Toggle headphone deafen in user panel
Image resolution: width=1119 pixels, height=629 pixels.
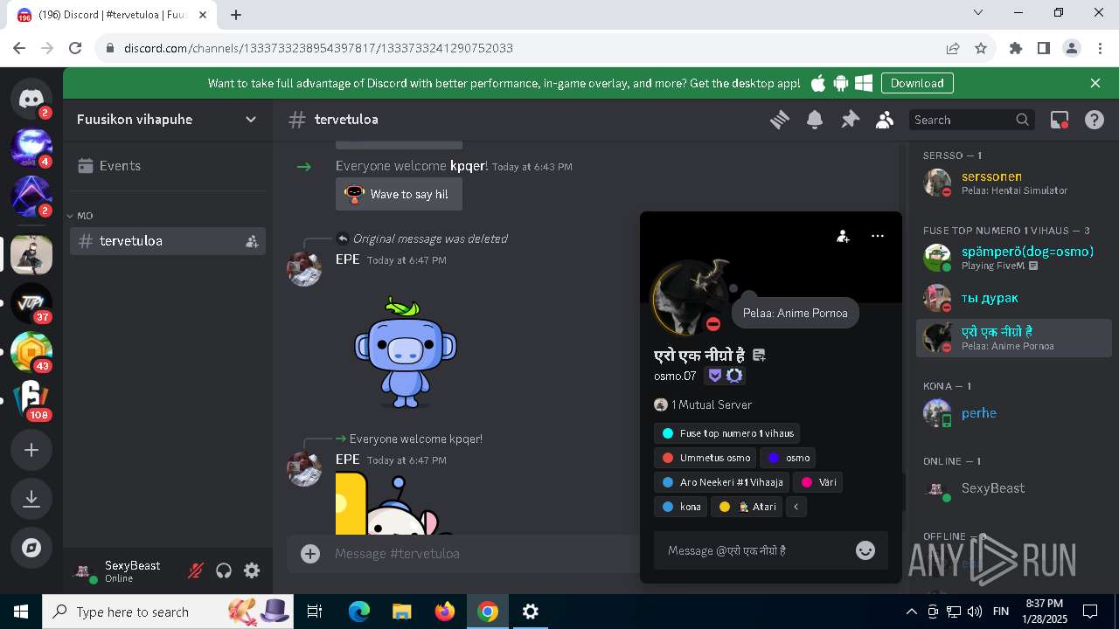tap(224, 570)
